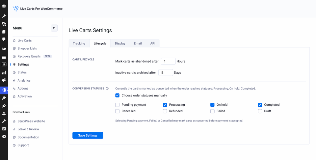
Task: Open the Tools wrench icon
Action: pyautogui.click(x=4, y=121)
